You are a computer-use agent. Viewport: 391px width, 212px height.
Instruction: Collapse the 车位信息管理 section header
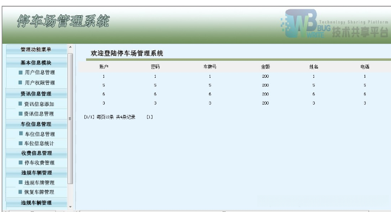coord(36,124)
